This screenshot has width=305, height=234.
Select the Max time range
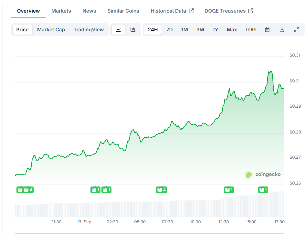[x=232, y=29]
